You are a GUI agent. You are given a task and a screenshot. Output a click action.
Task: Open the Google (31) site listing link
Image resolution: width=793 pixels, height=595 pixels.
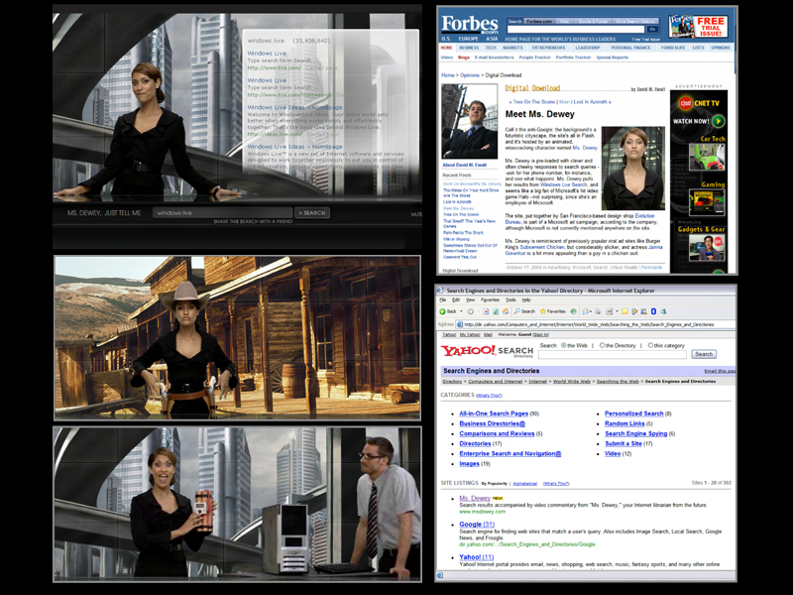[x=477, y=525]
